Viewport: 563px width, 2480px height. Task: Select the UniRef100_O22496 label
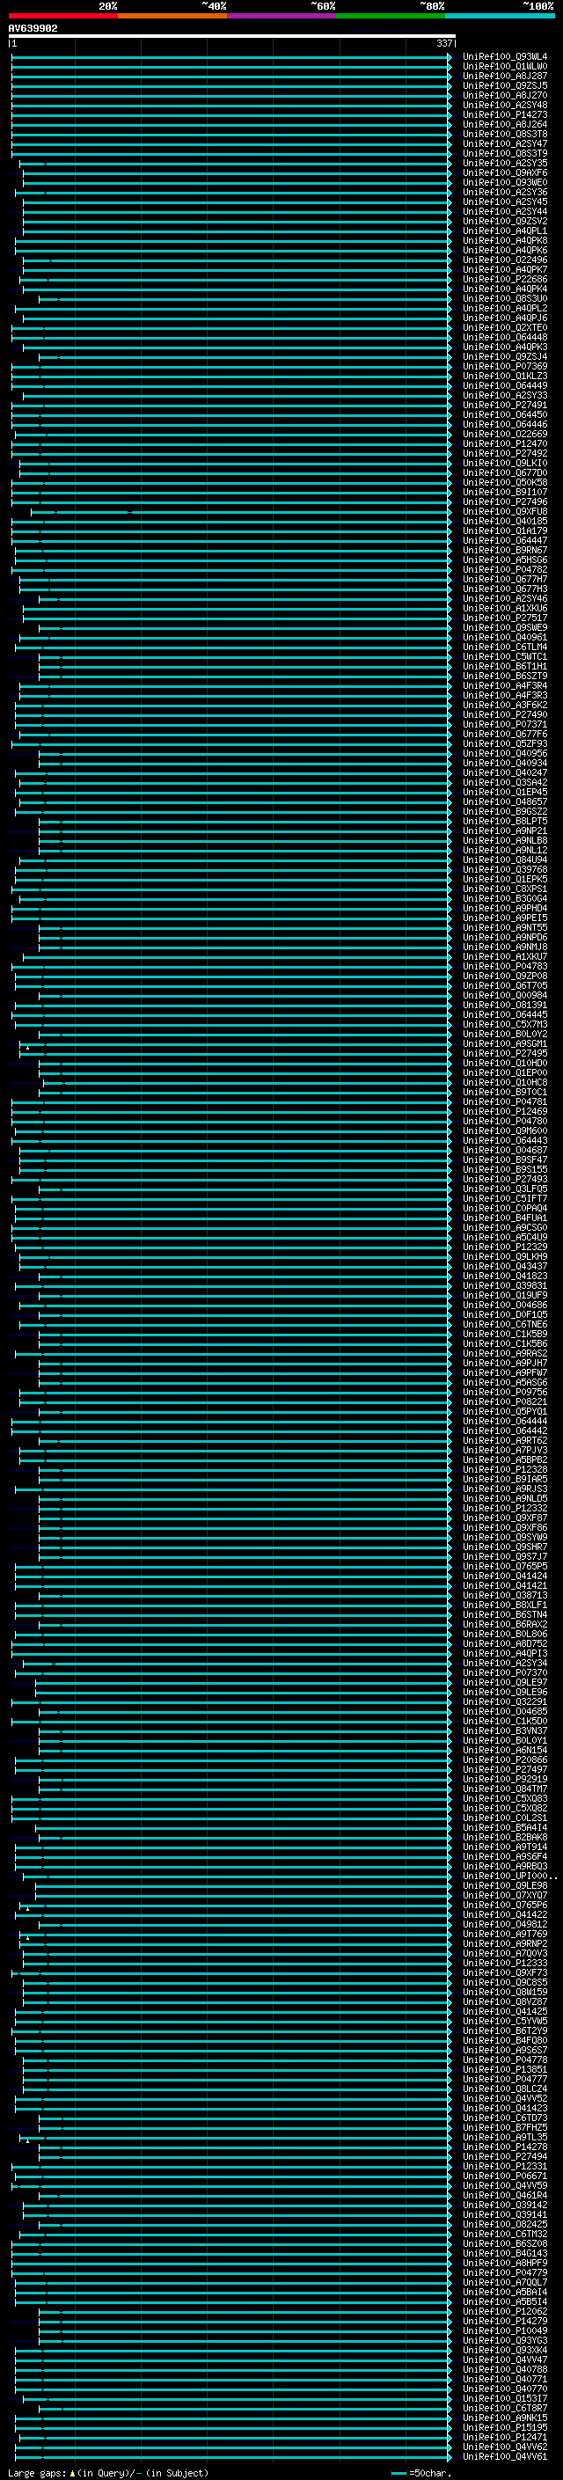coord(505,260)
